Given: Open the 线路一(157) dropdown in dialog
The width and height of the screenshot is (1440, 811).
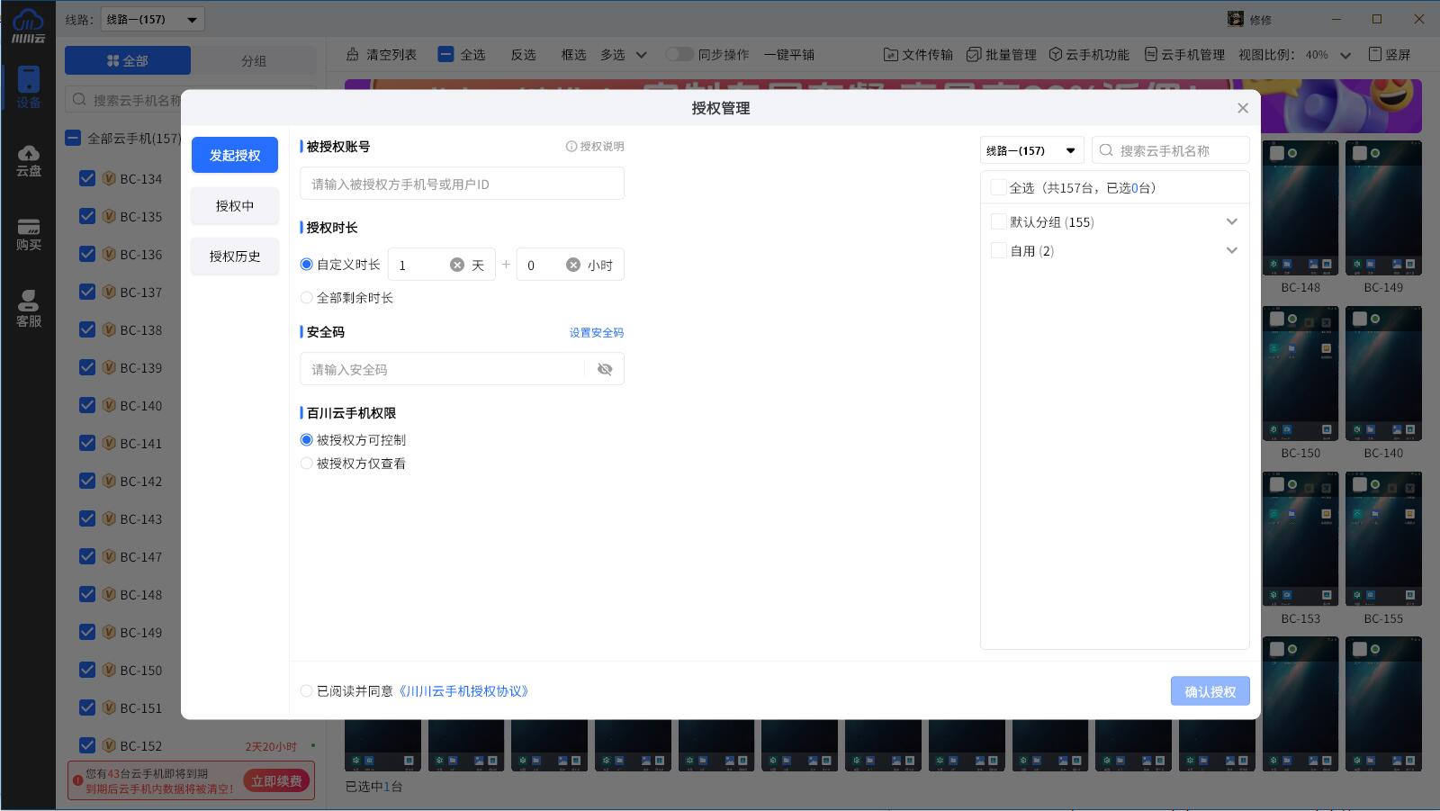Looking at the screenshot, I should [x=1031, y=150].
